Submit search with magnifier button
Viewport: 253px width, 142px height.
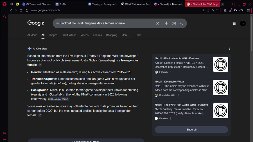181,23
